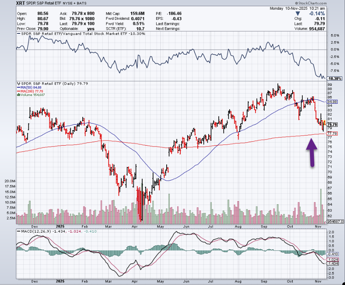Select the MA(50) legend entry
This screenshot has height=285, width=345.
[30, 87]
